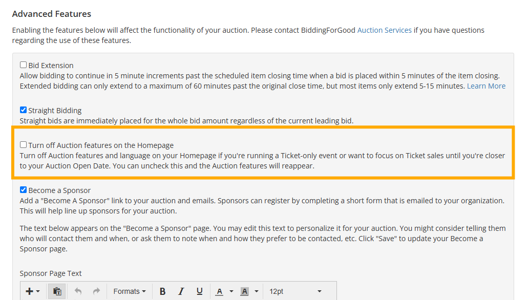Viewport: 529px width, 300px height.
Task: Open the 12pt font size dropdown
Action: click(x=295, y=291)
